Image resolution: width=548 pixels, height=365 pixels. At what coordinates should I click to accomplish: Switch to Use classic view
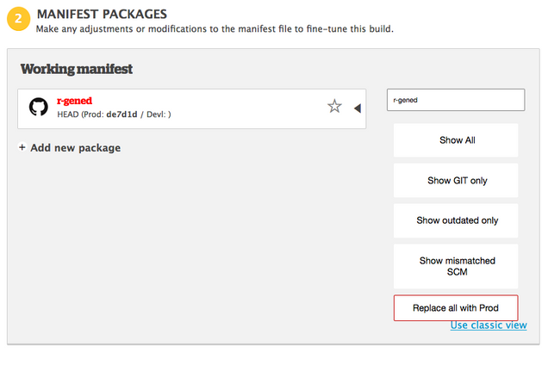point(488,325)
